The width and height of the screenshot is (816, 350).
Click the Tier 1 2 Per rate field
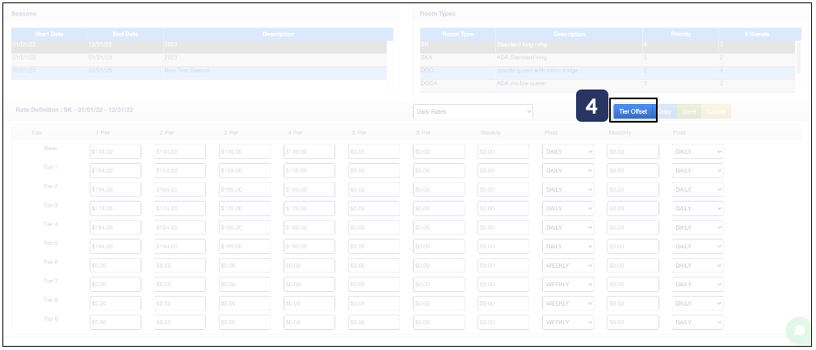pos(180,170)
